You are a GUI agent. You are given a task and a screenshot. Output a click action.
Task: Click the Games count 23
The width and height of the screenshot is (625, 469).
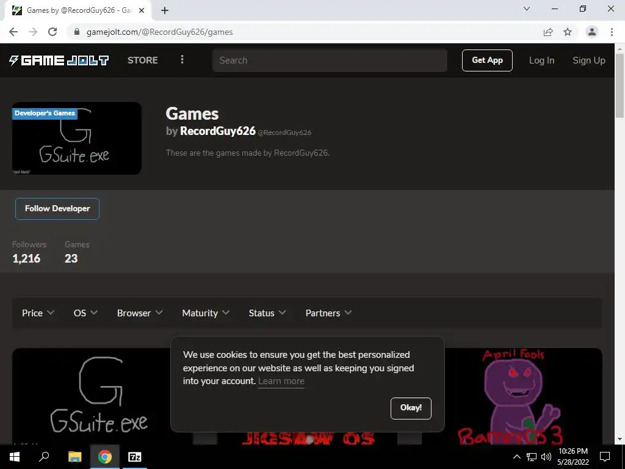click(71, 259)
